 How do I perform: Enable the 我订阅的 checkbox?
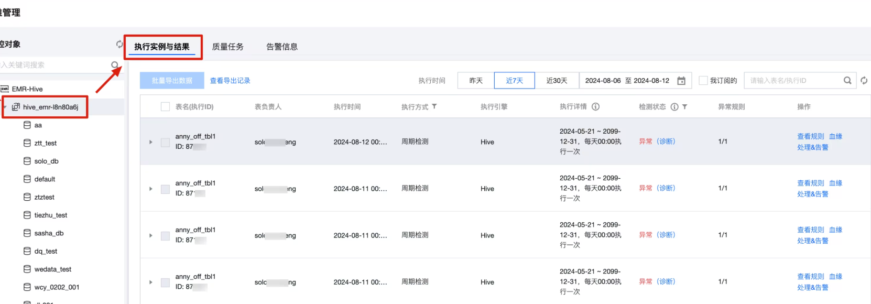point(703,81)
